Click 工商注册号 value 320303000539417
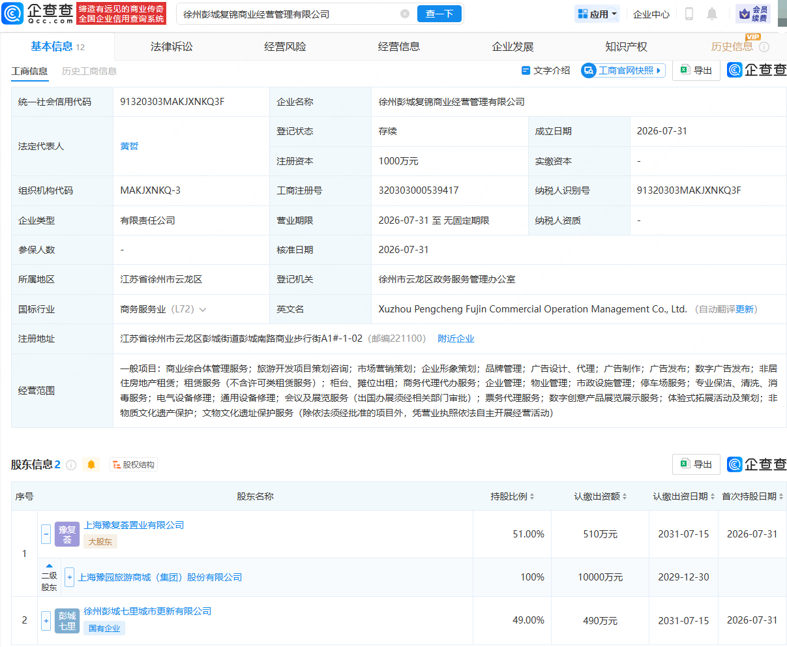This screenshot has width=787, height=647. point(419,190)
